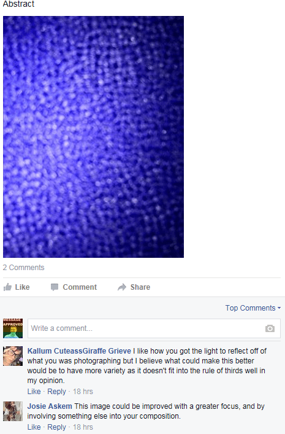Like Kallum's comment
Image resolution: width=285 pixels, height=434 pixels.
coord(34,392)
